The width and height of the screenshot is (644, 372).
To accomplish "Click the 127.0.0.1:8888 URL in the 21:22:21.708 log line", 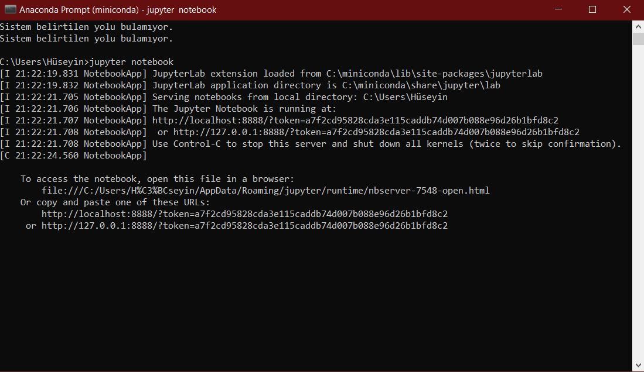I will (376, 132).
